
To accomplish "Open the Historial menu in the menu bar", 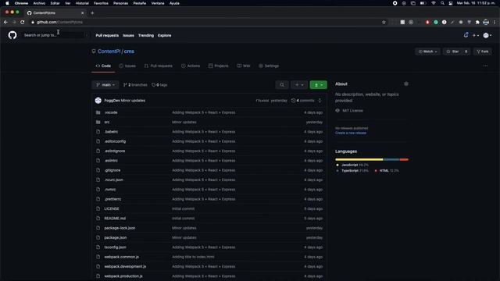I will [x=82, y=3].
